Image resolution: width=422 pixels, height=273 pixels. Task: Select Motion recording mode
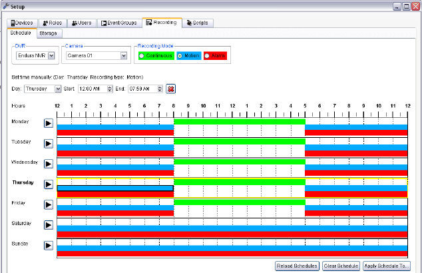[180, 56]
